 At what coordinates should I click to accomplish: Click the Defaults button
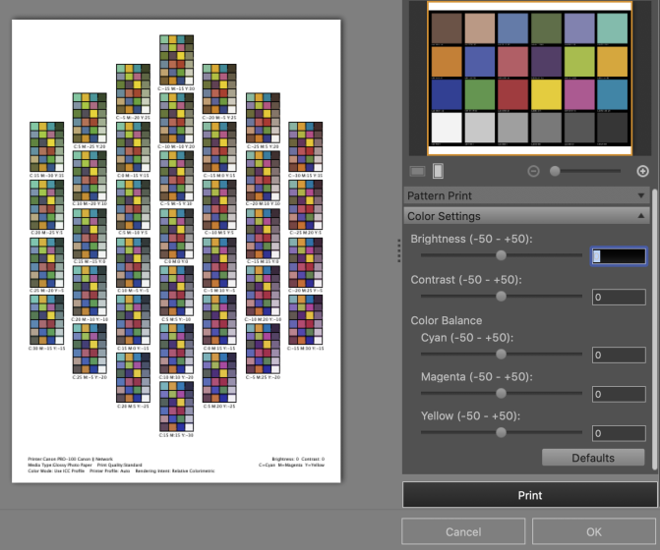tap(593, 458)
